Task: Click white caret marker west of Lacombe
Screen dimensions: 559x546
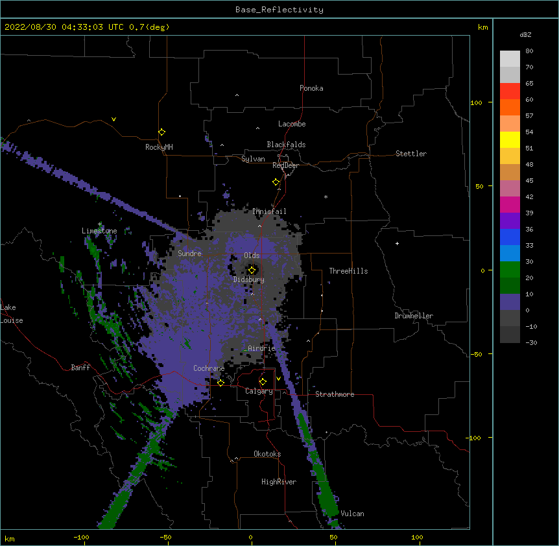Action: coord(257,128)
